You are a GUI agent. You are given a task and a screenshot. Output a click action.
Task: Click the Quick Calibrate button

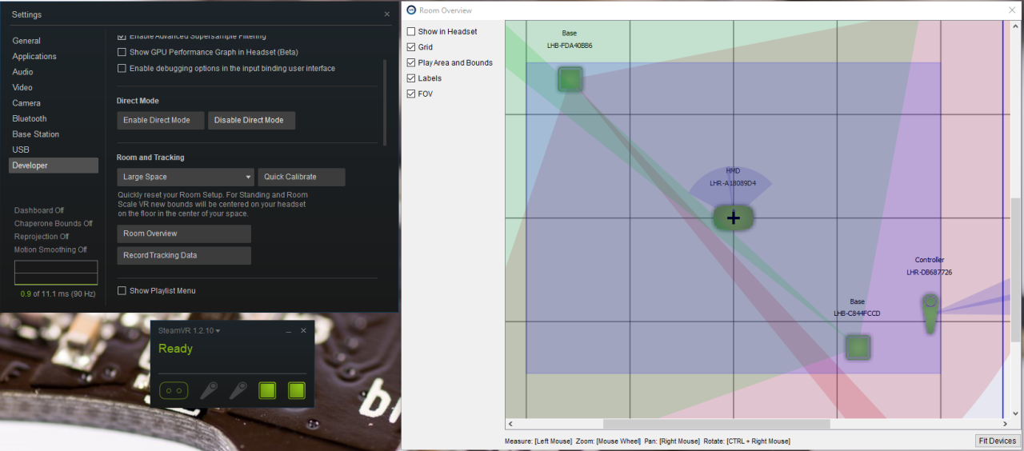pos(301,177)
